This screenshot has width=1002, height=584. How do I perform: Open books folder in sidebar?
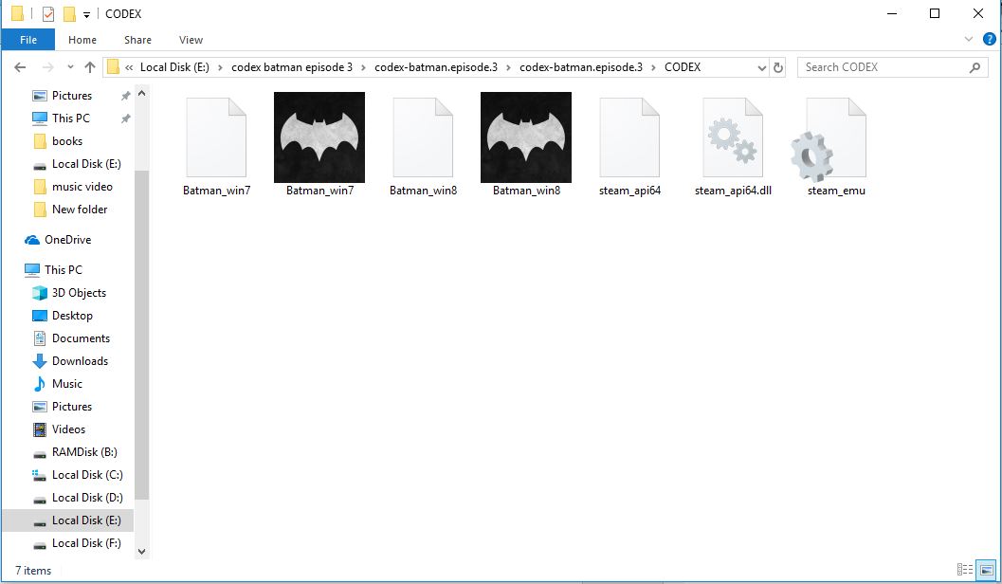click(67, 141)
